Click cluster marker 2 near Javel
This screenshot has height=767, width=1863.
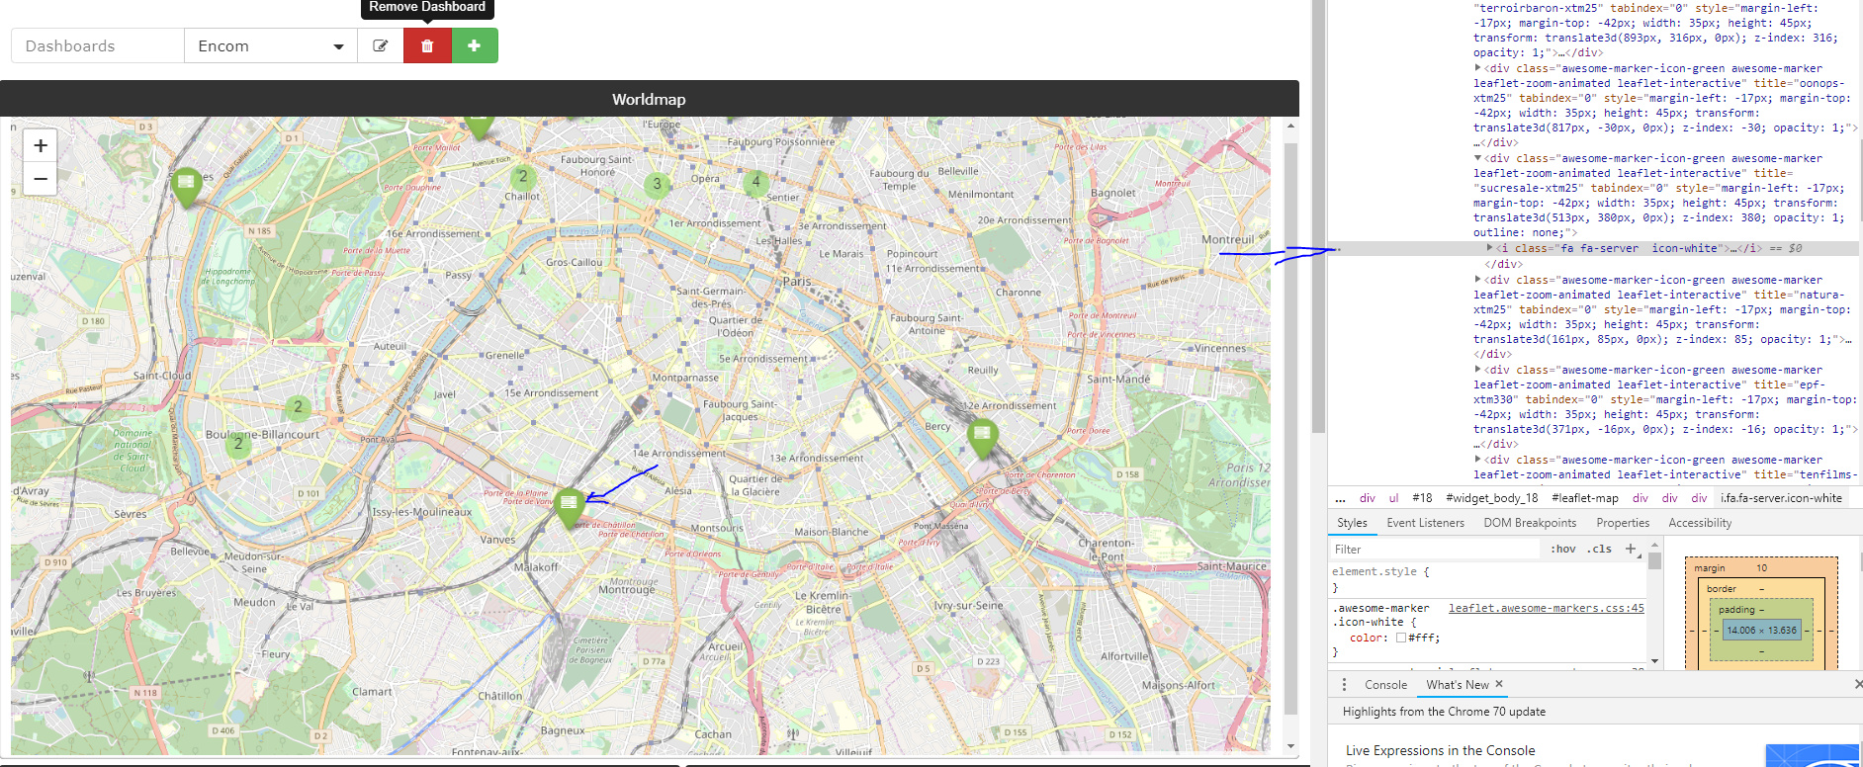[298, 406]
